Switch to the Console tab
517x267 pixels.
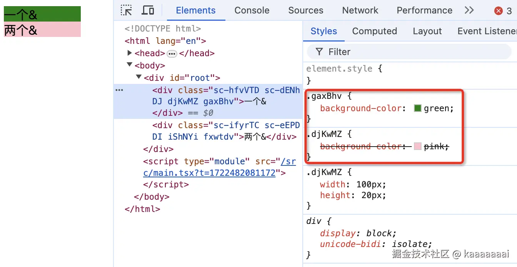252,10
